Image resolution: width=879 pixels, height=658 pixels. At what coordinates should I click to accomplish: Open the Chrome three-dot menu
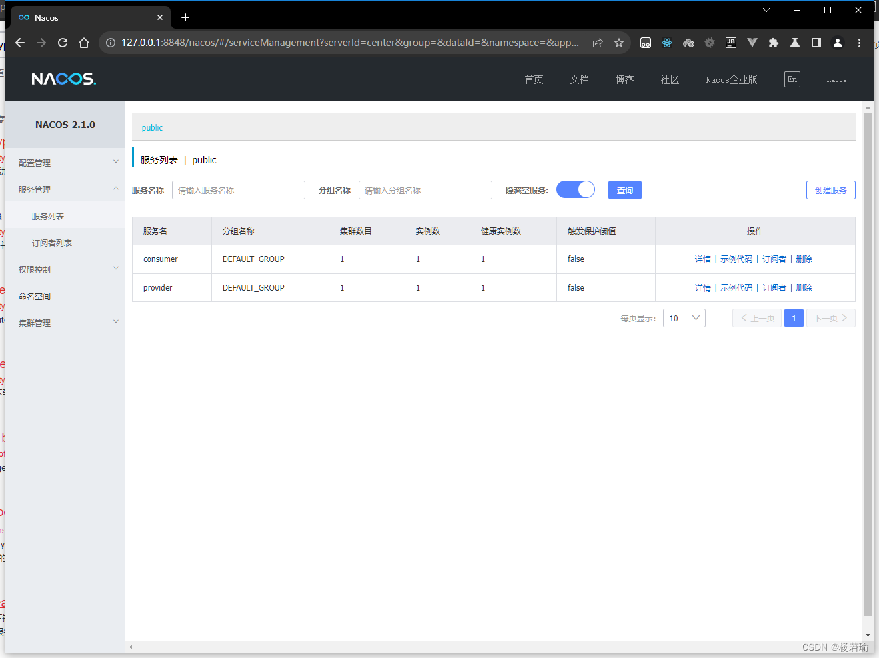859,43
